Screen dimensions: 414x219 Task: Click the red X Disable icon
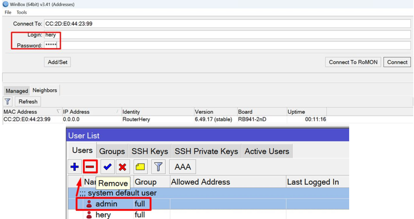[123, 167]
